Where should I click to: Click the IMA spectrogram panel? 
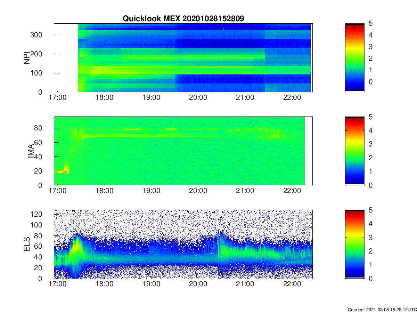183,151
